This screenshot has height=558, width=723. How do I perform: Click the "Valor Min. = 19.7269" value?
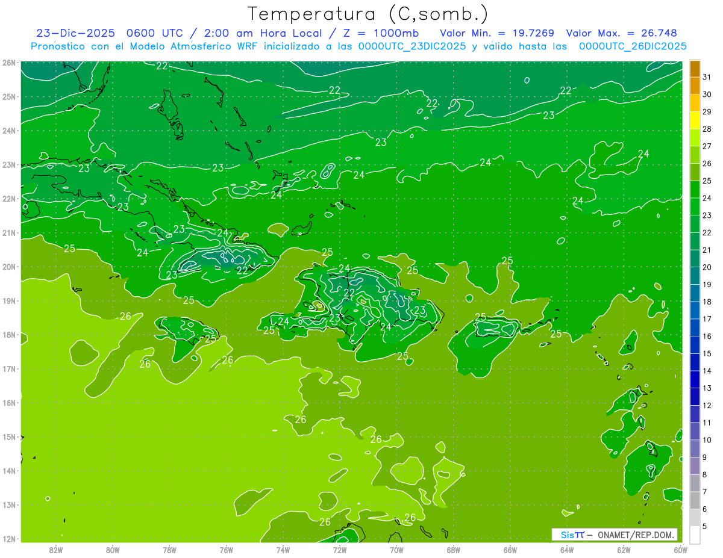tap(497, 33)
